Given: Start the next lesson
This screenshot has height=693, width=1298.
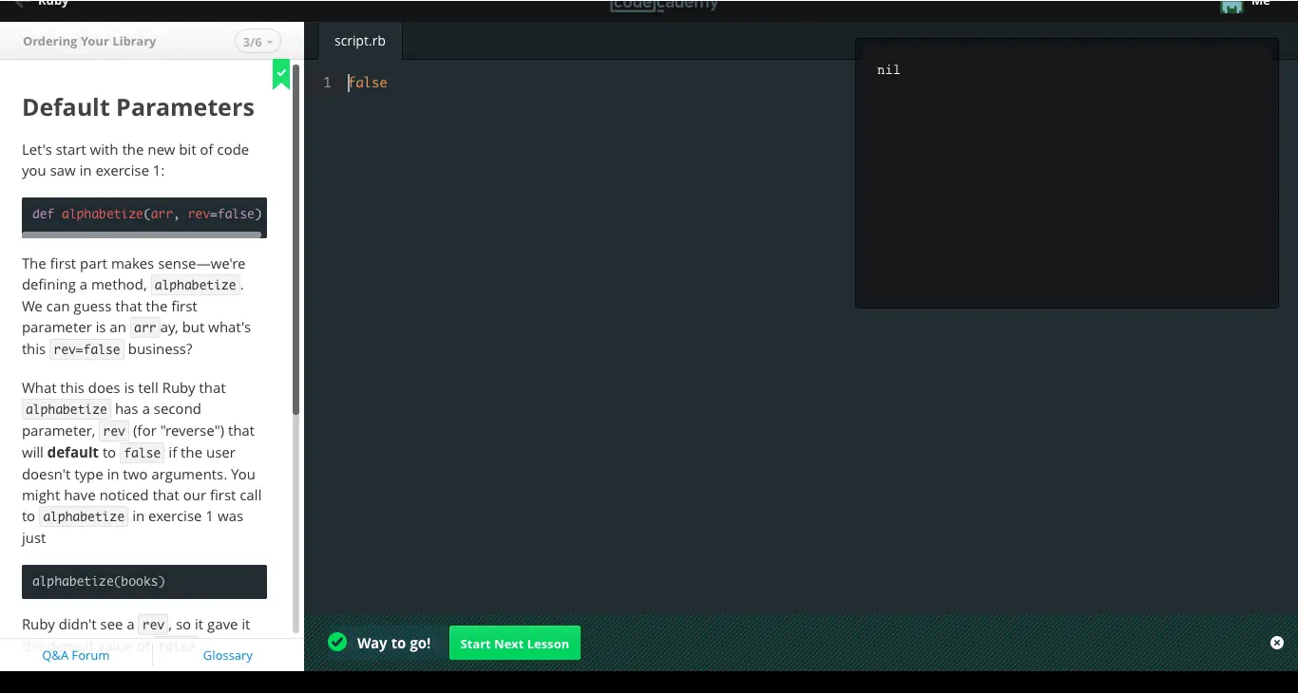Looking at the screenshot, I should [x=514, y=644].
